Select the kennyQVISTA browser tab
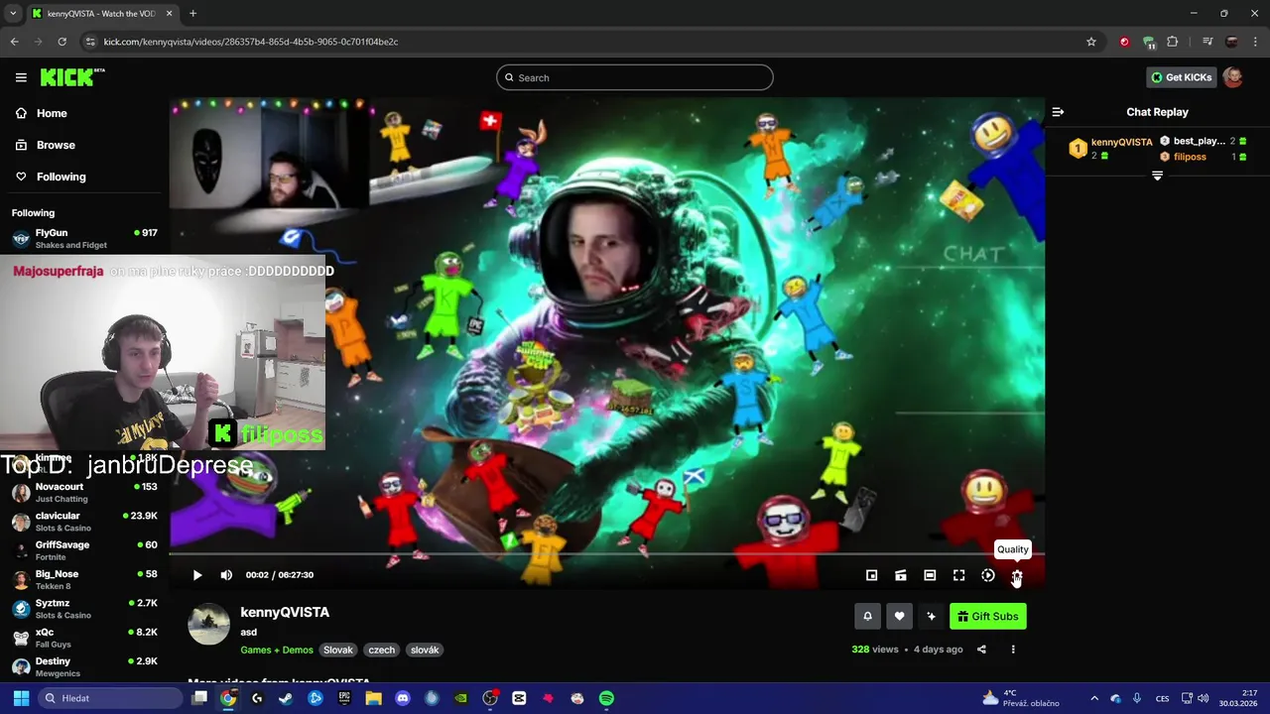 [x=101, y=14]
